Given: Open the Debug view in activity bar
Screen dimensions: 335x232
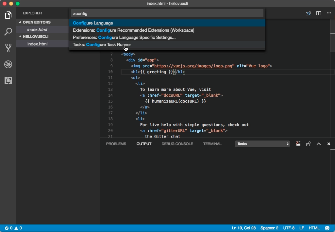Looking at the screenshot, I should pos(8,64).
